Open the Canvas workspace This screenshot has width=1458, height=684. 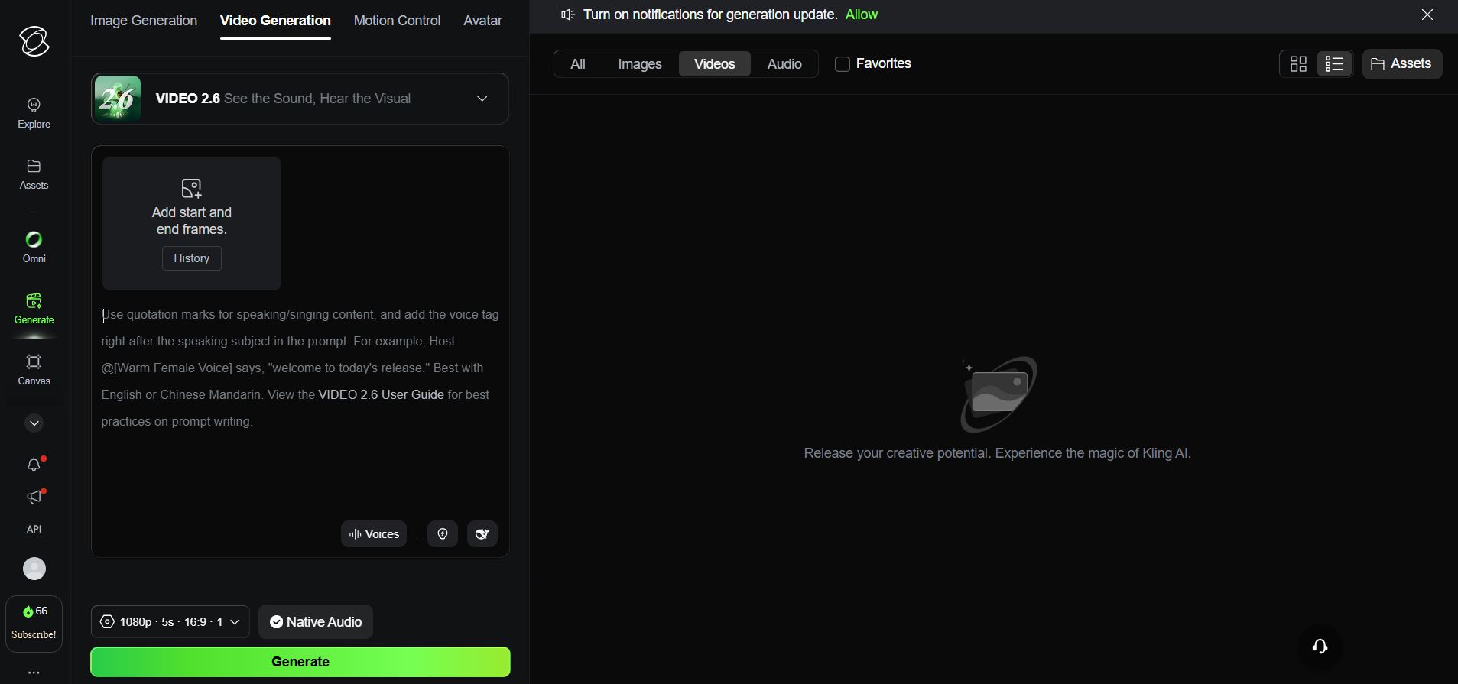[x=34, y=370]
